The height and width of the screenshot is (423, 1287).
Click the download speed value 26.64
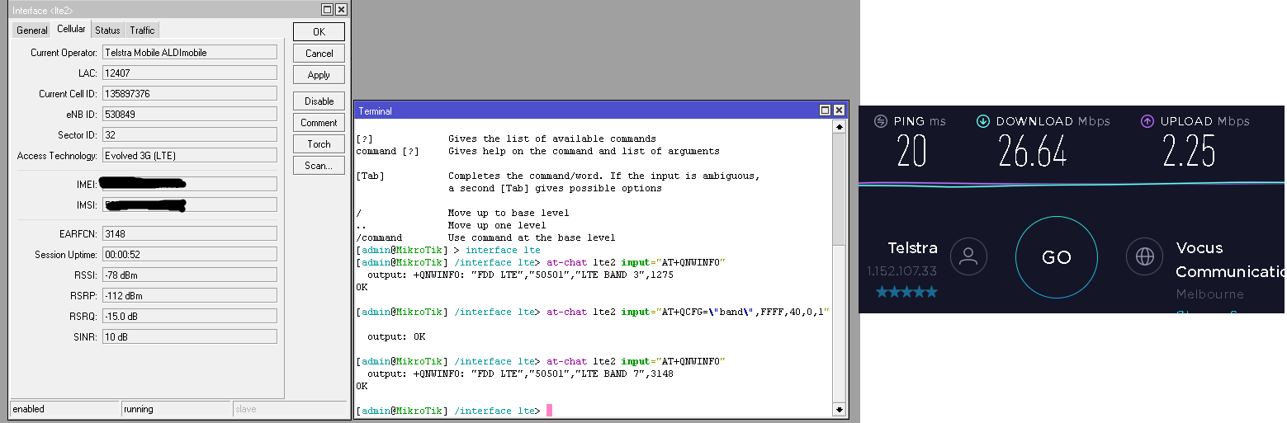tap(1032, 151)
